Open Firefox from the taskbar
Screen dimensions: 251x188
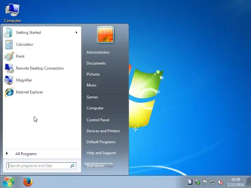28,182
